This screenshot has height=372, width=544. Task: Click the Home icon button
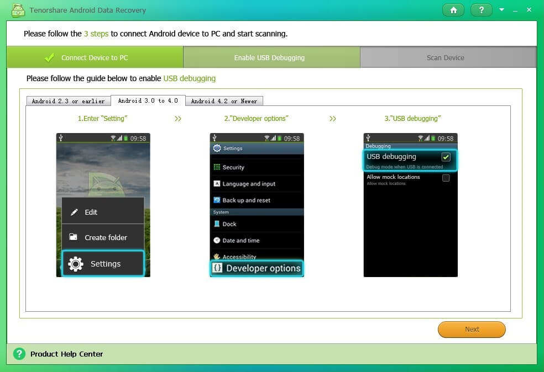(x=453, y=10)
